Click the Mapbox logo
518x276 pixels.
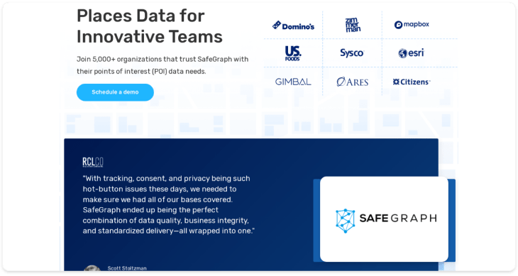[x=412, y=24]
